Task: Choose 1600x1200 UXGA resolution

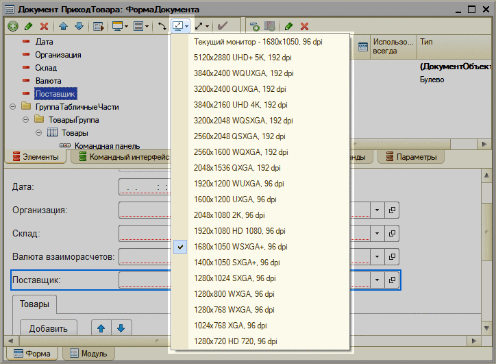Action: coord(260,199)
